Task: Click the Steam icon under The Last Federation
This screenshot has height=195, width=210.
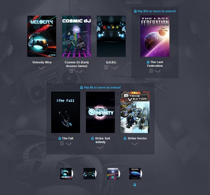Action: [158, 71]
